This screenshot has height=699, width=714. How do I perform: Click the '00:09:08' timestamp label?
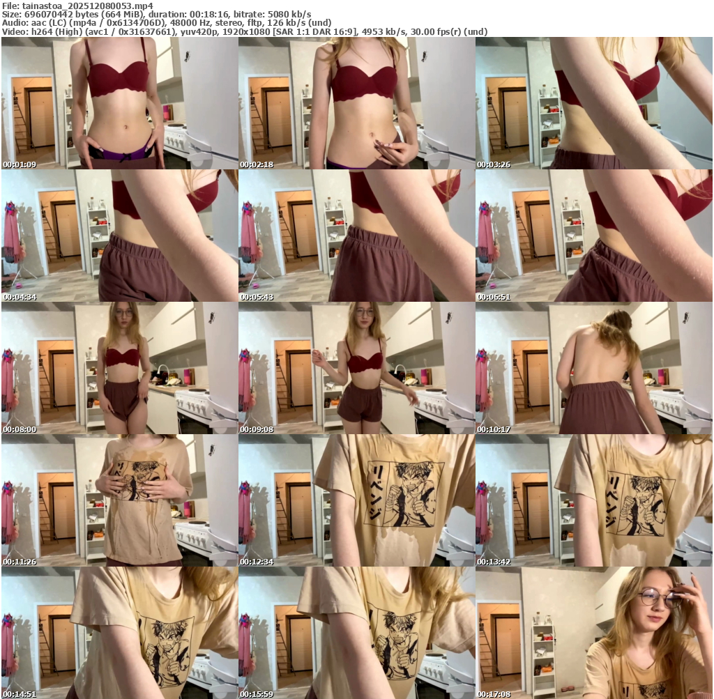[257, 429]
